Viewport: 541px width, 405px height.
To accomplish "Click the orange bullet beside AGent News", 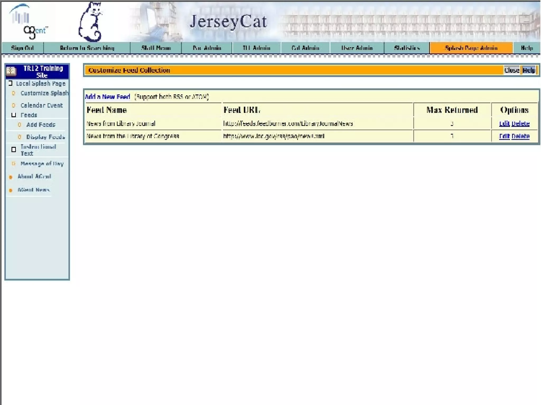I will tap(11, 190).
